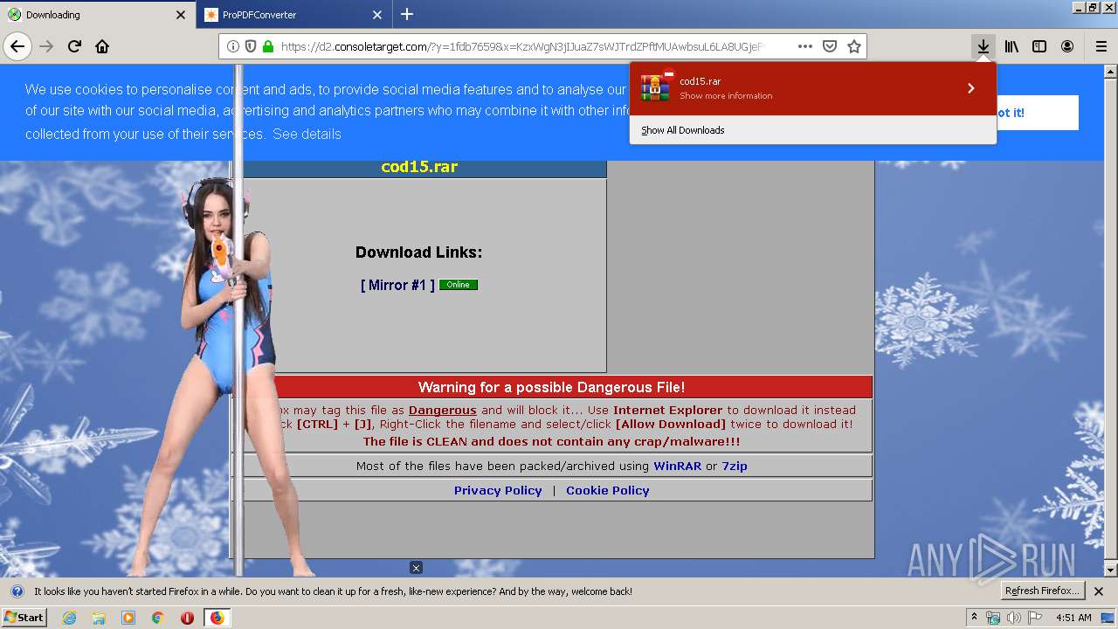Open See details cookie link
1118x629 pixels.
(x=307, y=134)
